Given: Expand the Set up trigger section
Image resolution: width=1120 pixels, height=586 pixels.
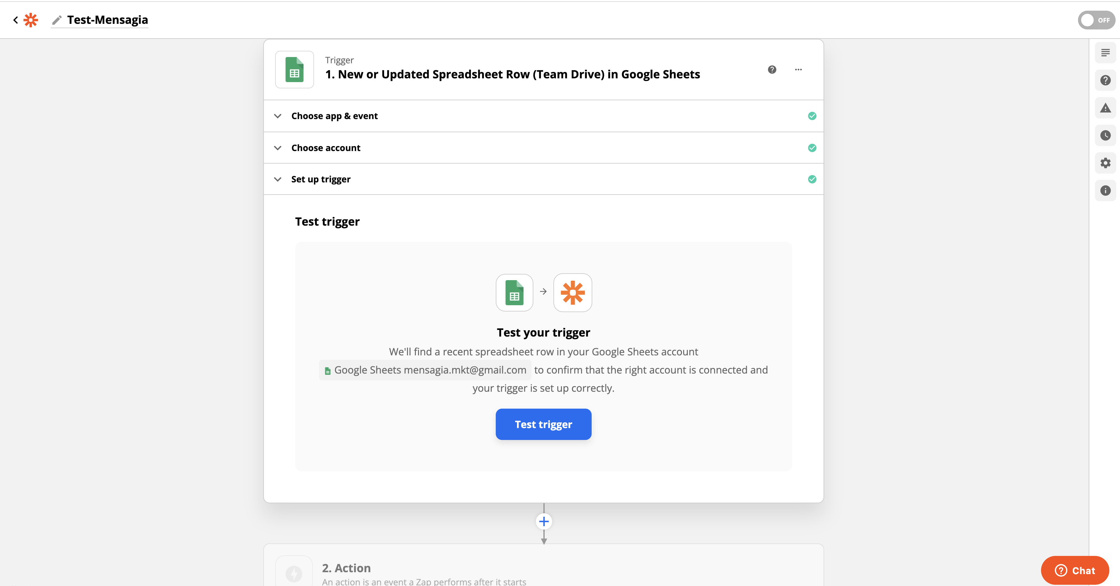Looking at the screenshot, I should [321, 179].
